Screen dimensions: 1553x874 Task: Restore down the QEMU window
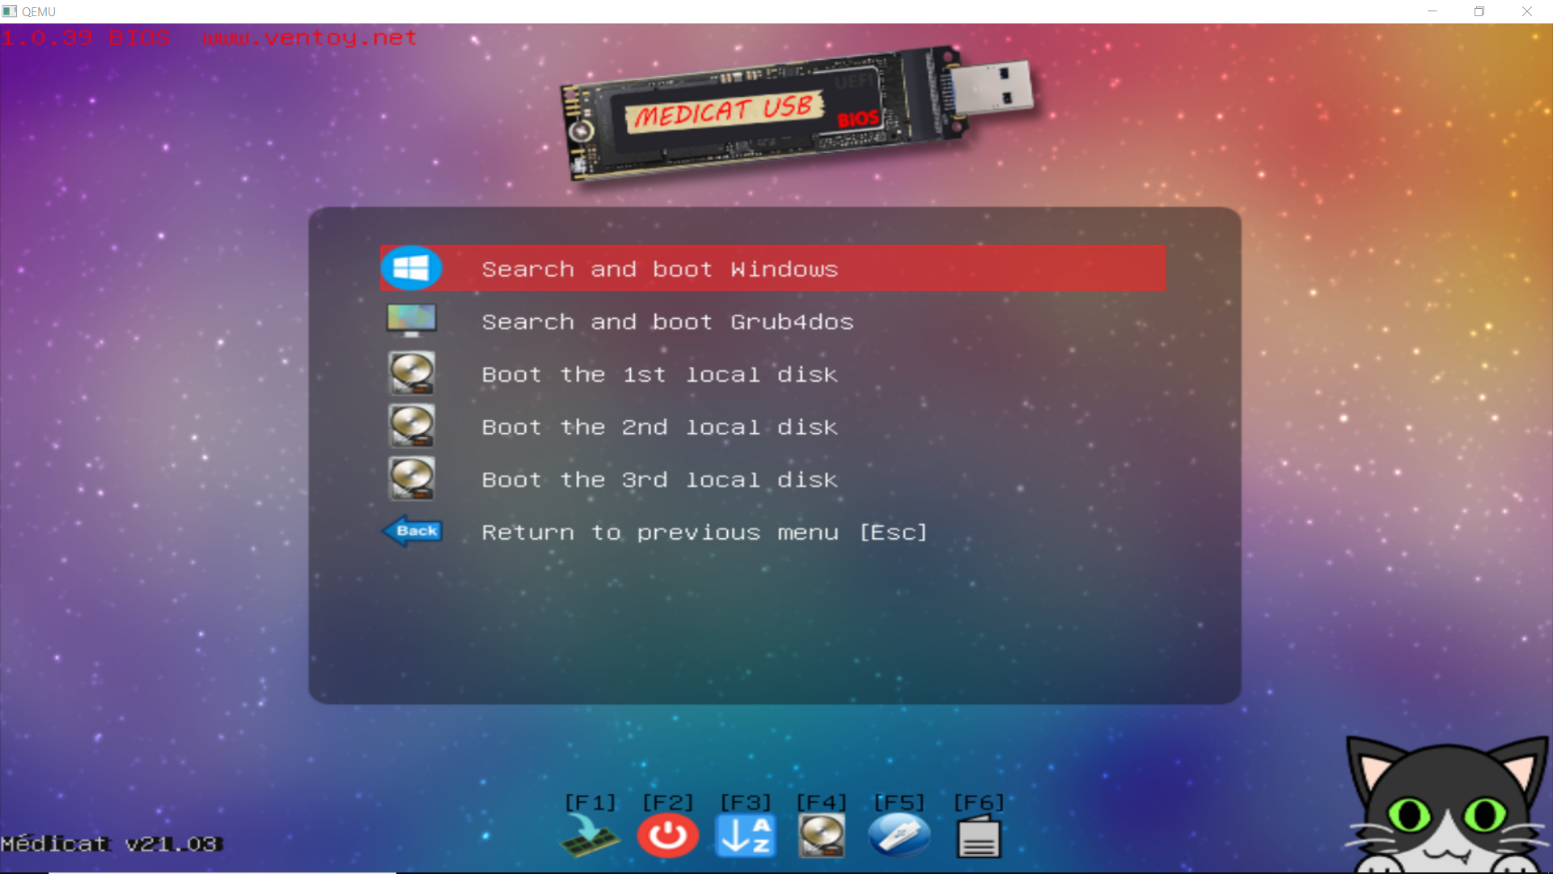tap(1479, 11)
